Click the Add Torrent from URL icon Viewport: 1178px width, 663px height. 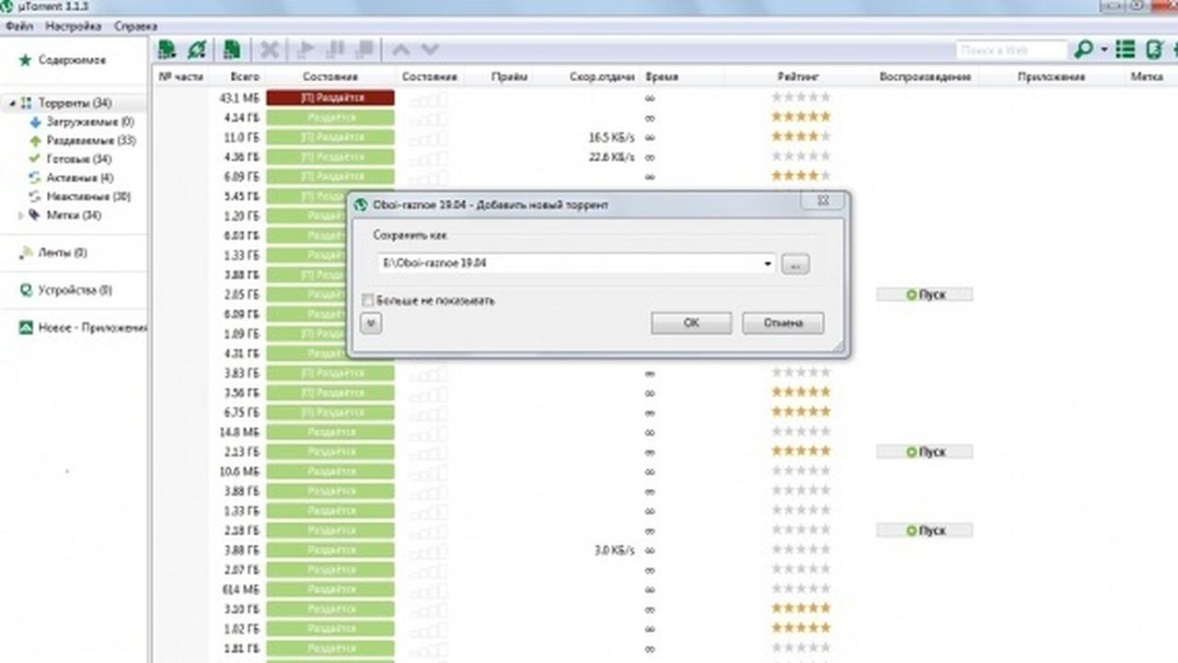(x=196, y=50)
